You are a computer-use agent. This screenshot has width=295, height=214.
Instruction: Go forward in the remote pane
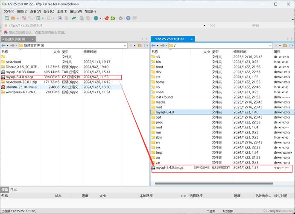pyautogui.click(x=162, y=45)
